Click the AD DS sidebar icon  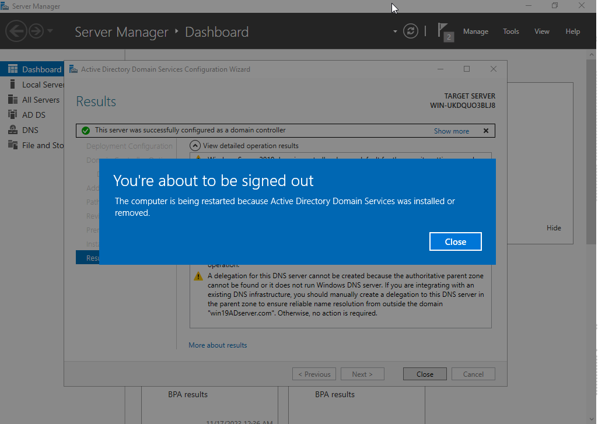13,114
